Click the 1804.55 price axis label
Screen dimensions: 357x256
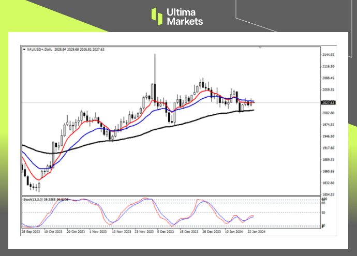click(x=329, y=194)
